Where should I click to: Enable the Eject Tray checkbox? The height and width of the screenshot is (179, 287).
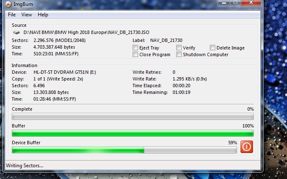pos(135,48)
